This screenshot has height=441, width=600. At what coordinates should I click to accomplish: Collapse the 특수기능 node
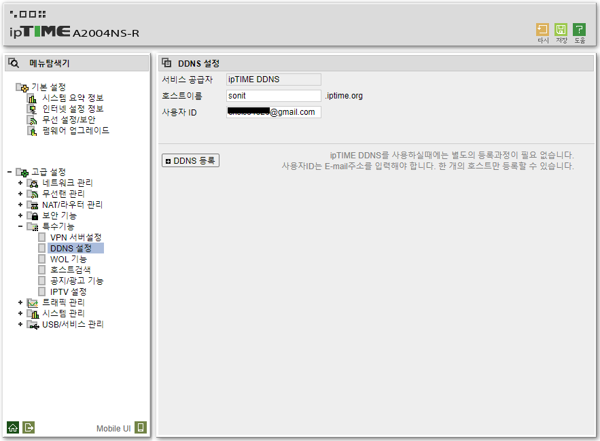(20, 227)
